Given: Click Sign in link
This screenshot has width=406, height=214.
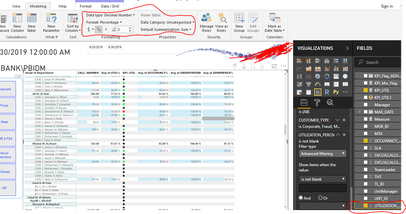Looking at the screenshot, I should [387, 6].
